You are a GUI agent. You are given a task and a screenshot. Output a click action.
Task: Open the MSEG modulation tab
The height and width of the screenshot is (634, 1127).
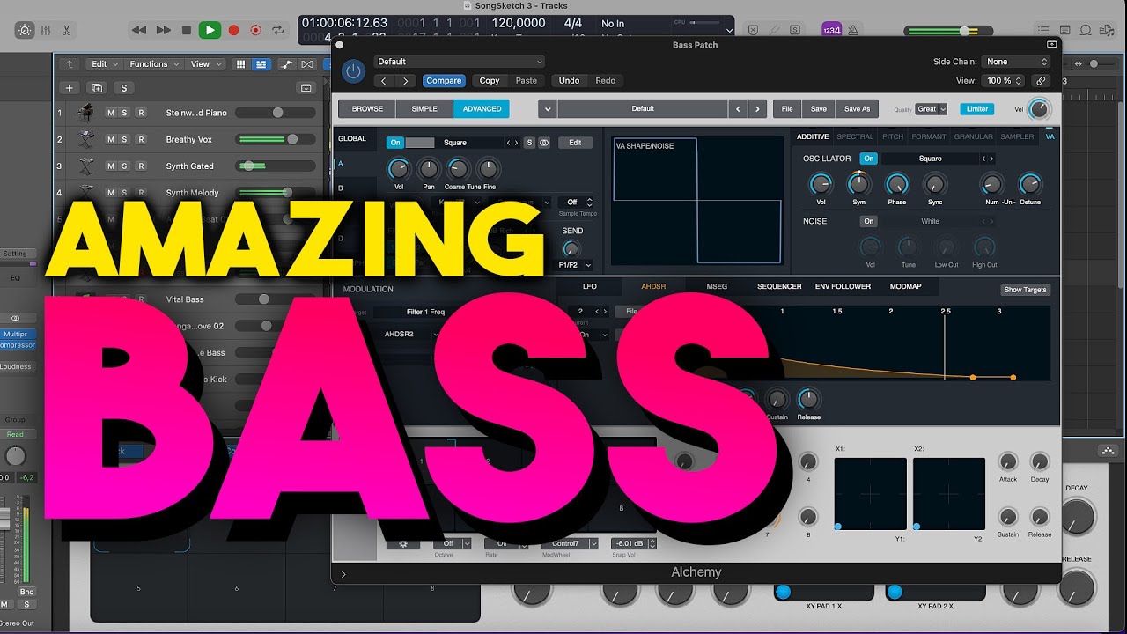pos(717,286)
